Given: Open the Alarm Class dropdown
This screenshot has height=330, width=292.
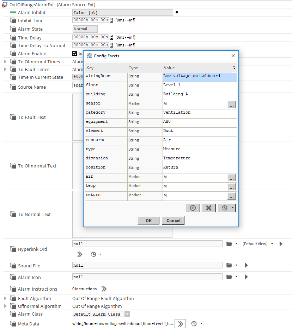Looking at the screenshot, I should [127, 314].
